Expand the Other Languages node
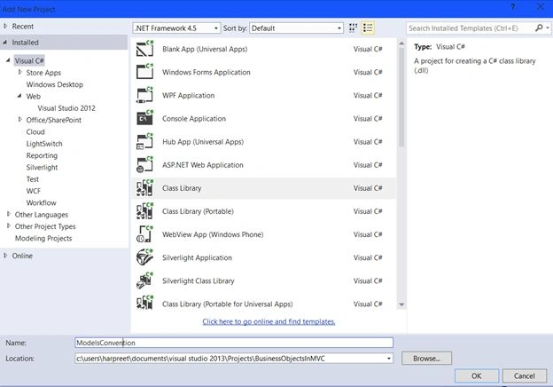Viewport: 553px width, 387px height. (9, 214)
